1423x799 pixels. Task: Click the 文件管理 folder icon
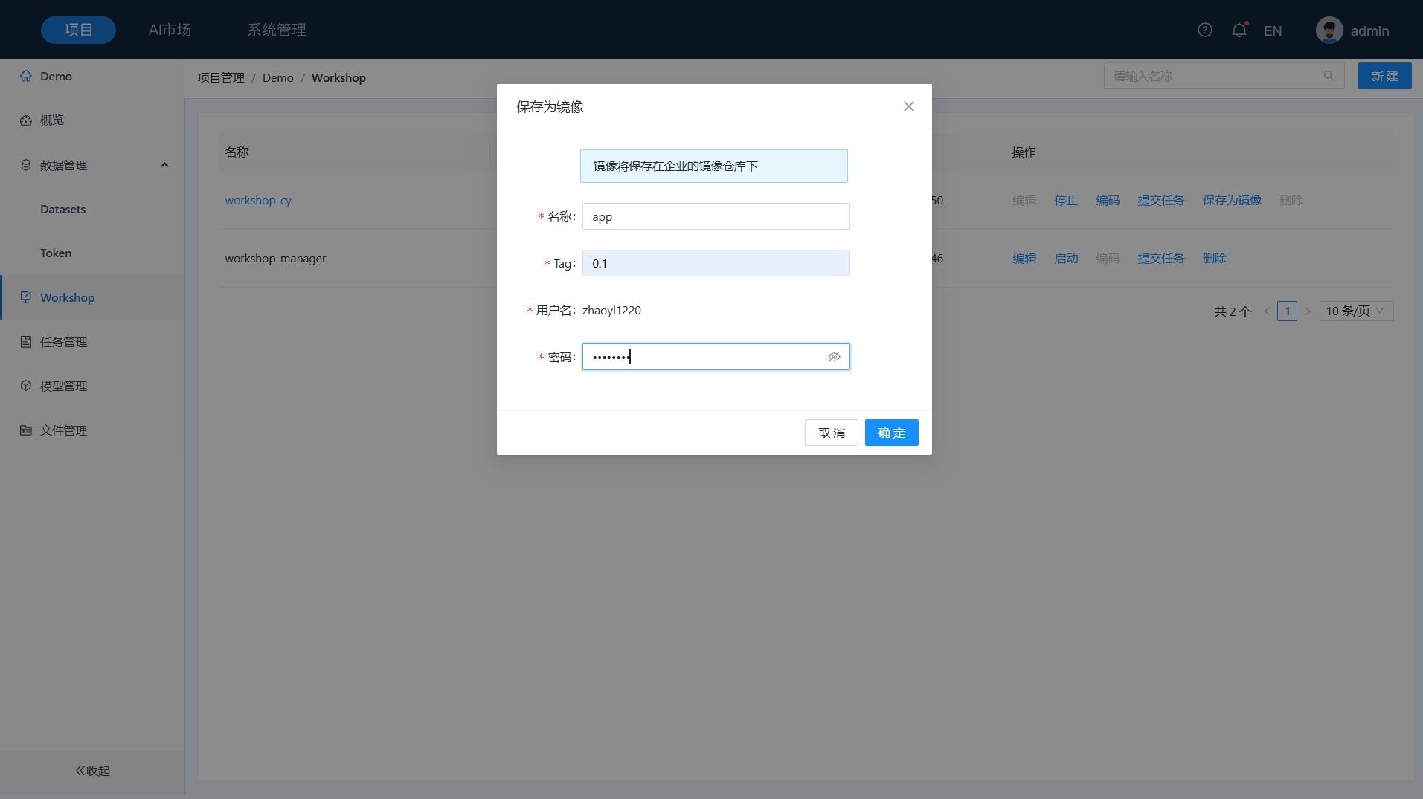26,430
